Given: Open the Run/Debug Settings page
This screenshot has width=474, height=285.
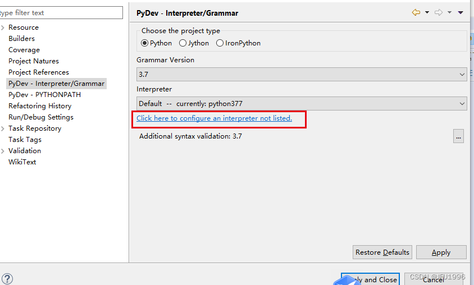Looking at the screenshot, I should click(41, 117).
